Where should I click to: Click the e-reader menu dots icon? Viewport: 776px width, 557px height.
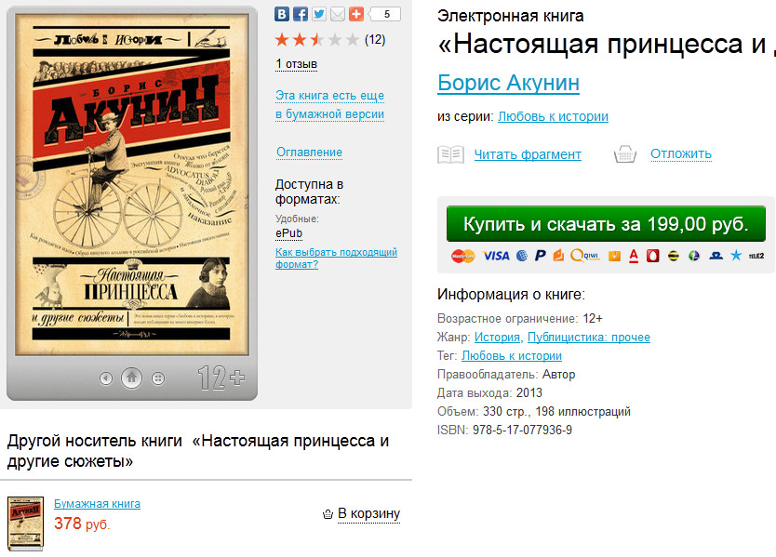click(x=158, y=378)
